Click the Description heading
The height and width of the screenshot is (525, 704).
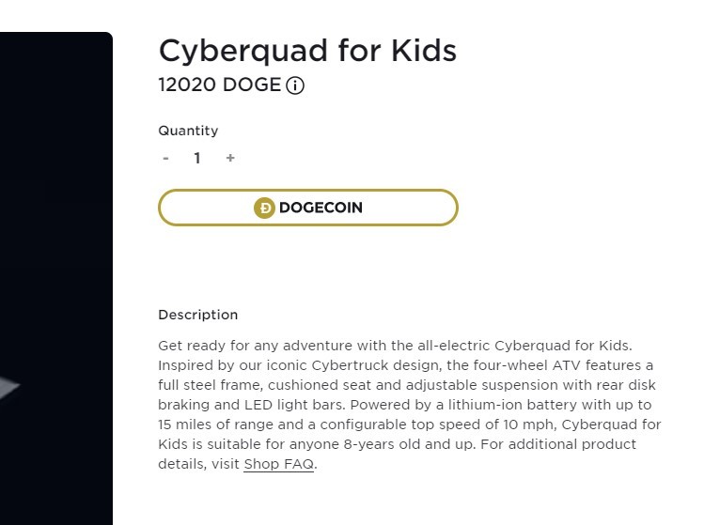[198, 315]
